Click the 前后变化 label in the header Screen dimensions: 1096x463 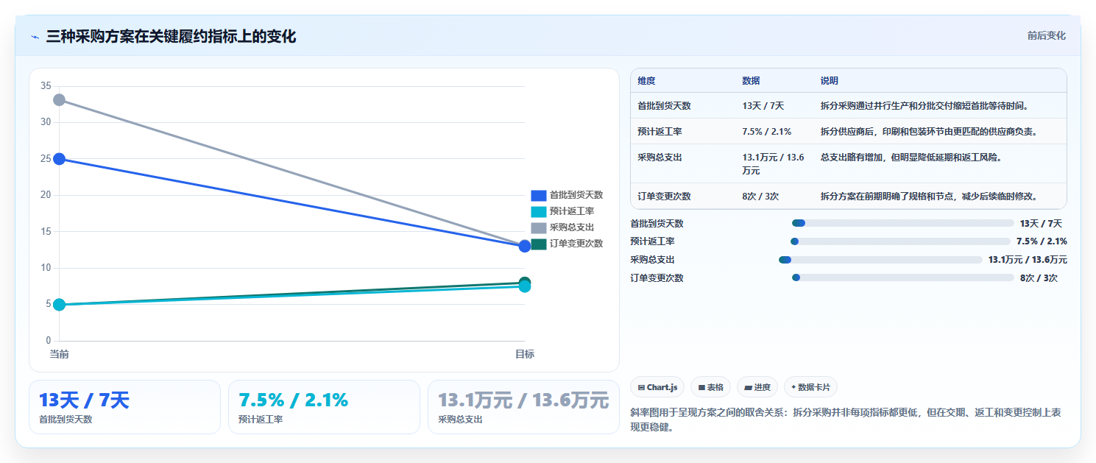pyautogui.click(x=1046, y=35)
